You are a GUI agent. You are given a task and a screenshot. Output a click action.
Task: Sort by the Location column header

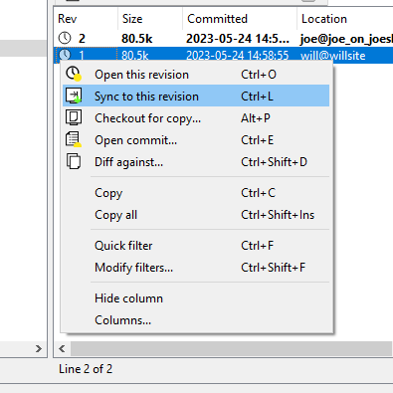click(345, 19)
